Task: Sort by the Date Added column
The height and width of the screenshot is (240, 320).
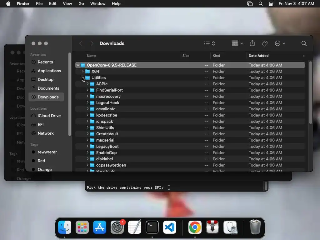Action: (258, 56)
